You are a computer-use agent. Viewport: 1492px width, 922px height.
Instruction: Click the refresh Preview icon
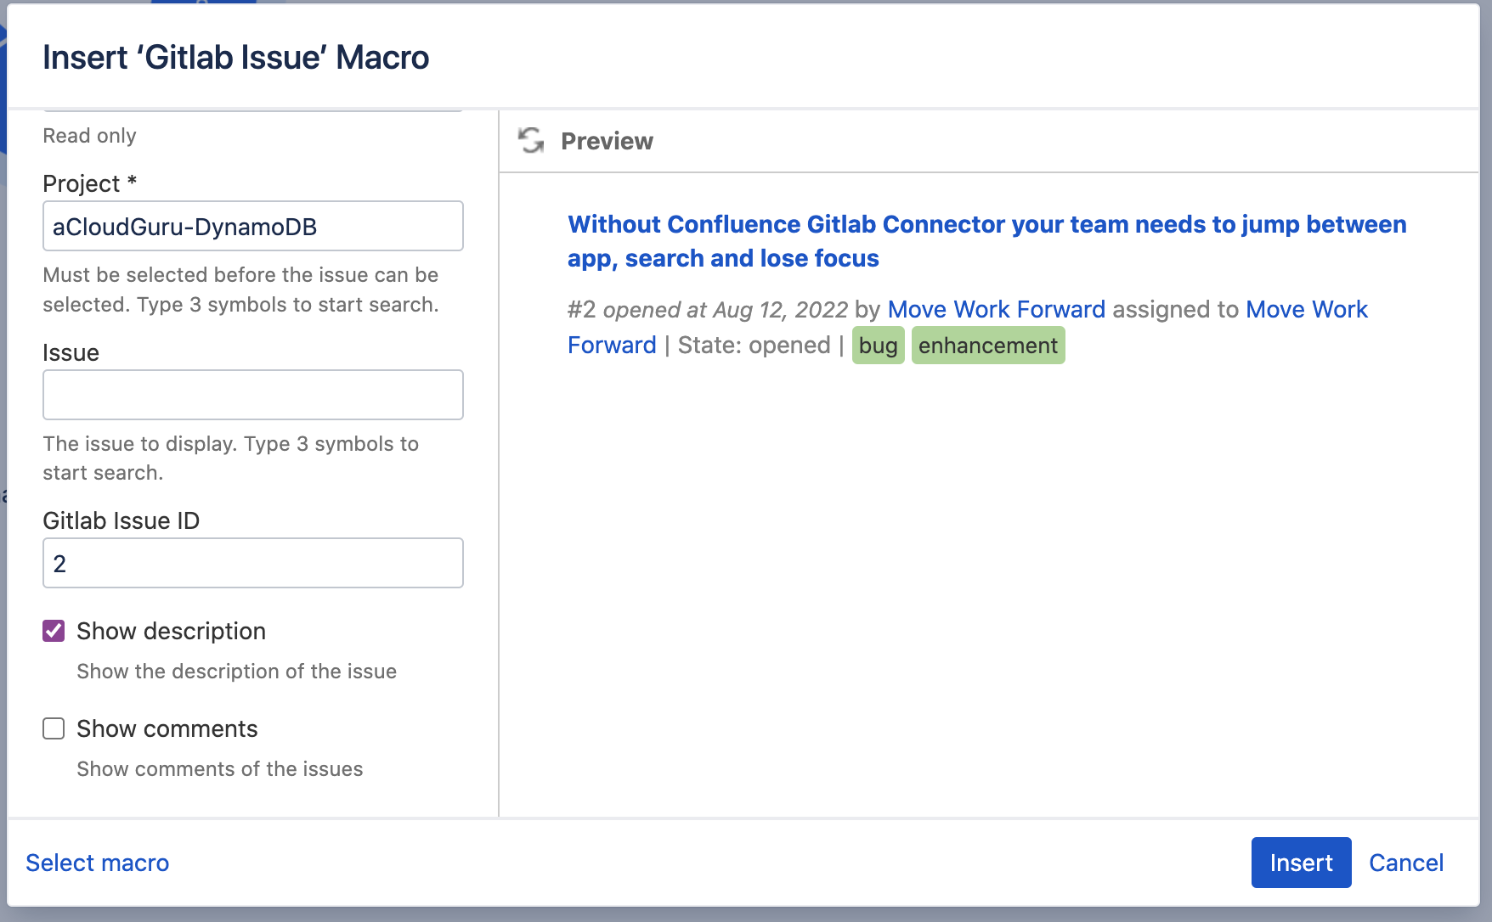(531, 140)
